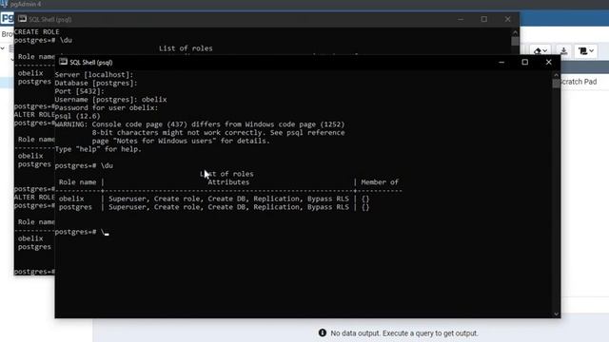This screenshot has height=342, width=609.
Task: Click the obelix role row in front shell
Action: coord(214,199)
